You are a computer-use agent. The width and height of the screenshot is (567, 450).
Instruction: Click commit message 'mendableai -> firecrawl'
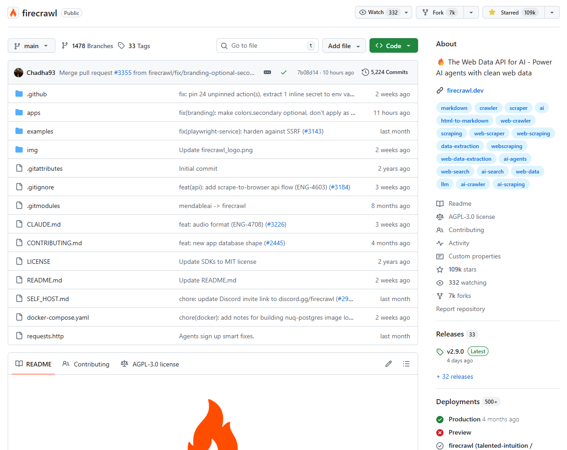(212, 206)
